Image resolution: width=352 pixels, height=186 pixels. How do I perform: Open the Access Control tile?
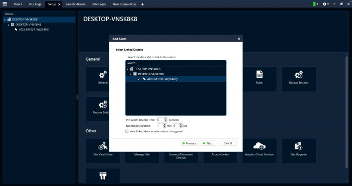tap(220, 154)
